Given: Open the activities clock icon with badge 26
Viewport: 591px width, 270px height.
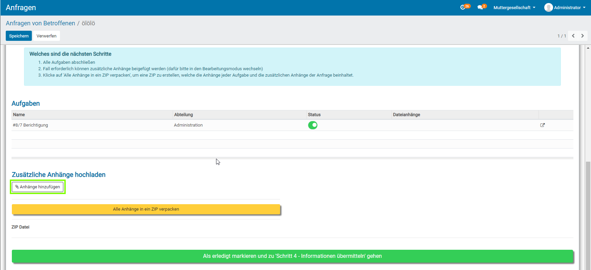Looking at the screenshot, I should click(463, 7).
